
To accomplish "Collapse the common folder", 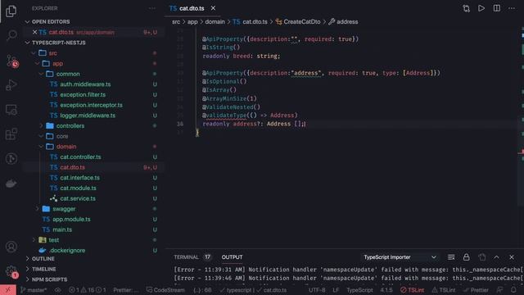I will tap(68, 74).
